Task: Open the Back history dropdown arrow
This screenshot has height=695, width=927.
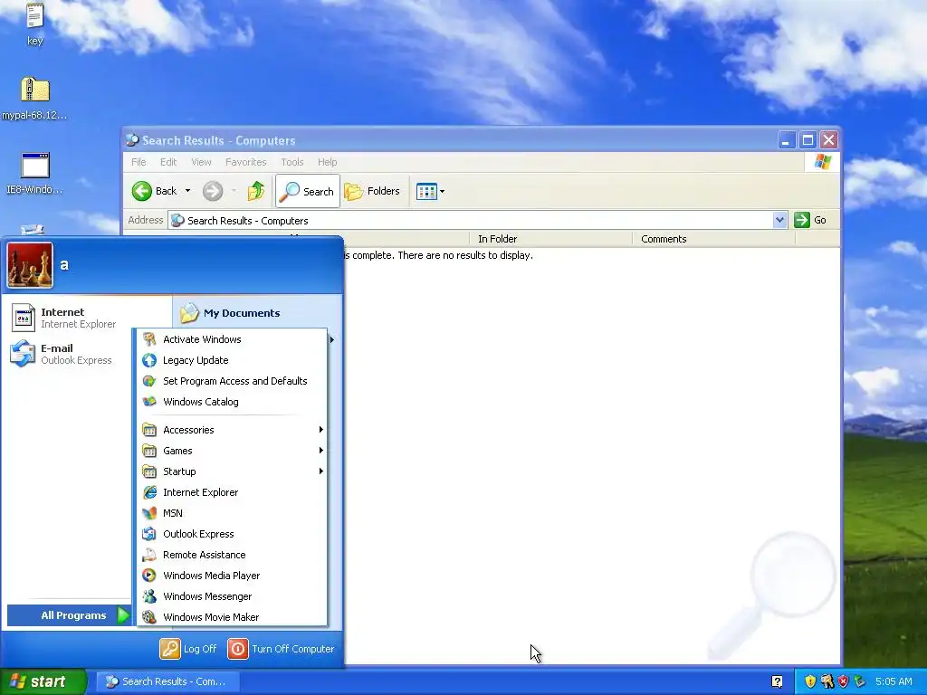Action: [x=187, y=191]
